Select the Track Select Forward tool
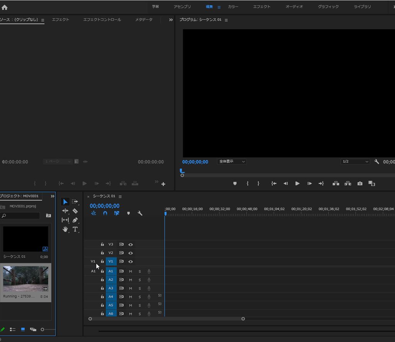Screen dimensions: 395x342 pyautogui.click(x=75, y=202)
